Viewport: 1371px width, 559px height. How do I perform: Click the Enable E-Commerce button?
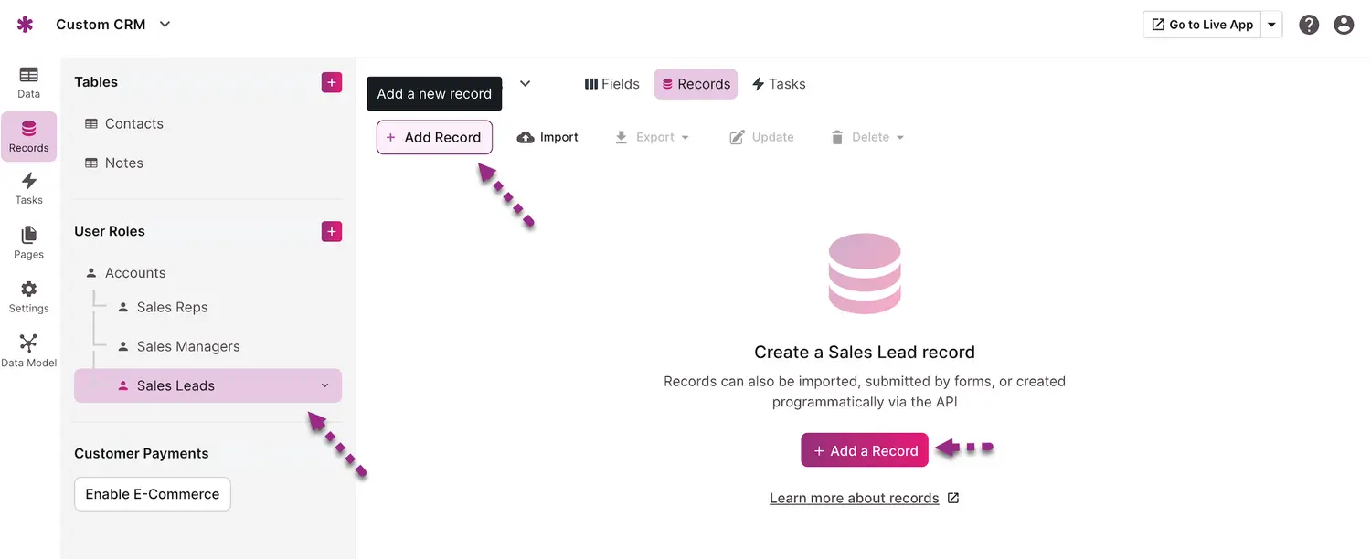(x=153, y=494)
